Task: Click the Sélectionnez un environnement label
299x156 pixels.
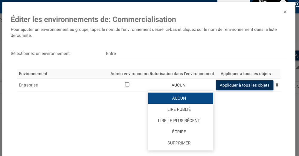Action: [40, 54]
